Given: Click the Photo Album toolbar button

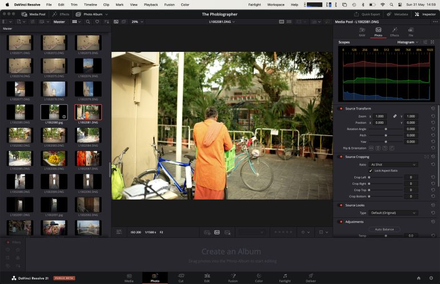Looking at the screenshot, I should (x=89, y=14).
